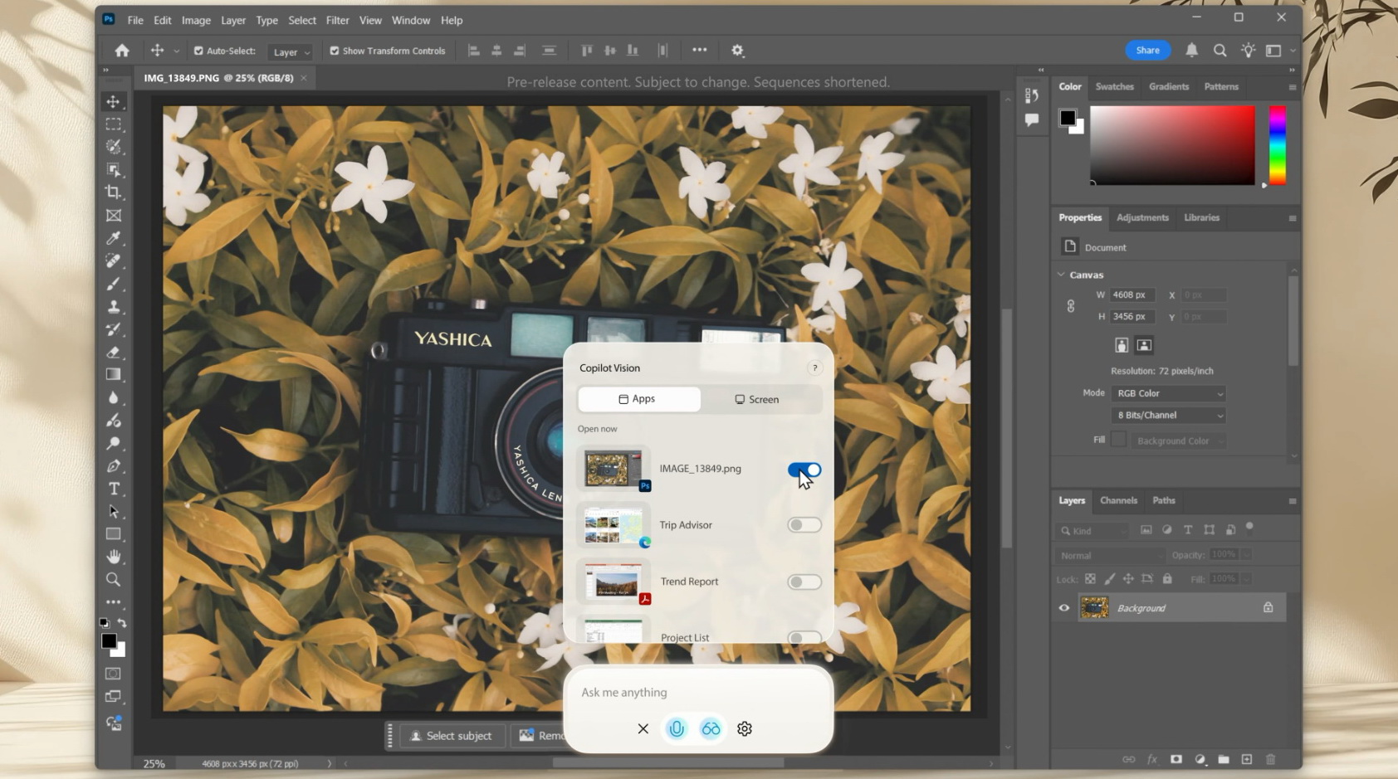Select the Crop tool

[114, 192]
